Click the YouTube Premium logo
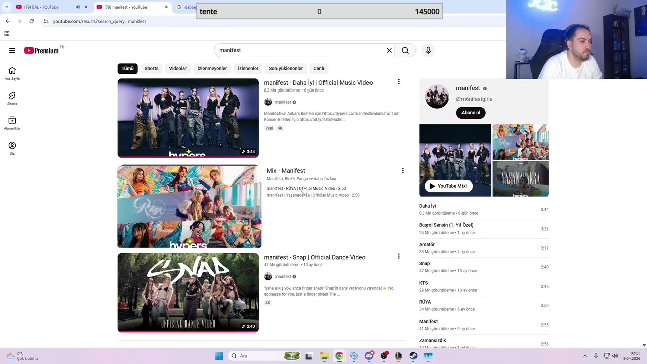This screenshot has width=647, height=364. pyautogui.click(x=42, y=50)
